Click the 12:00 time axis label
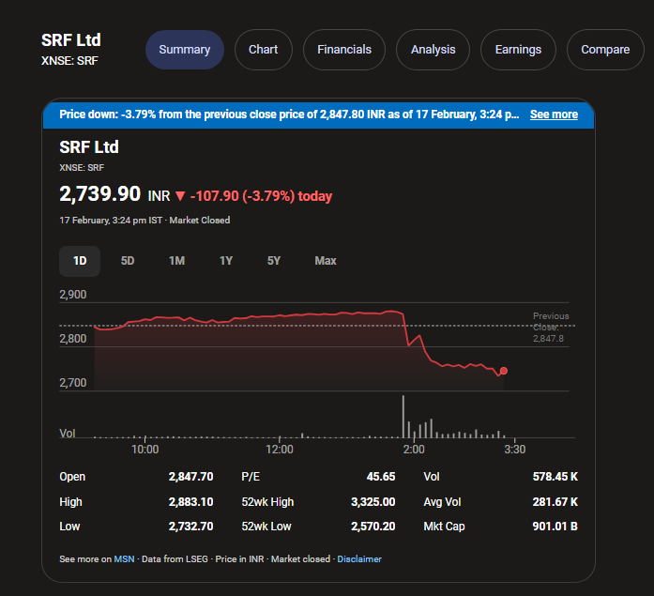The width and height of the screenshot is (654, 596). (280, 450)
